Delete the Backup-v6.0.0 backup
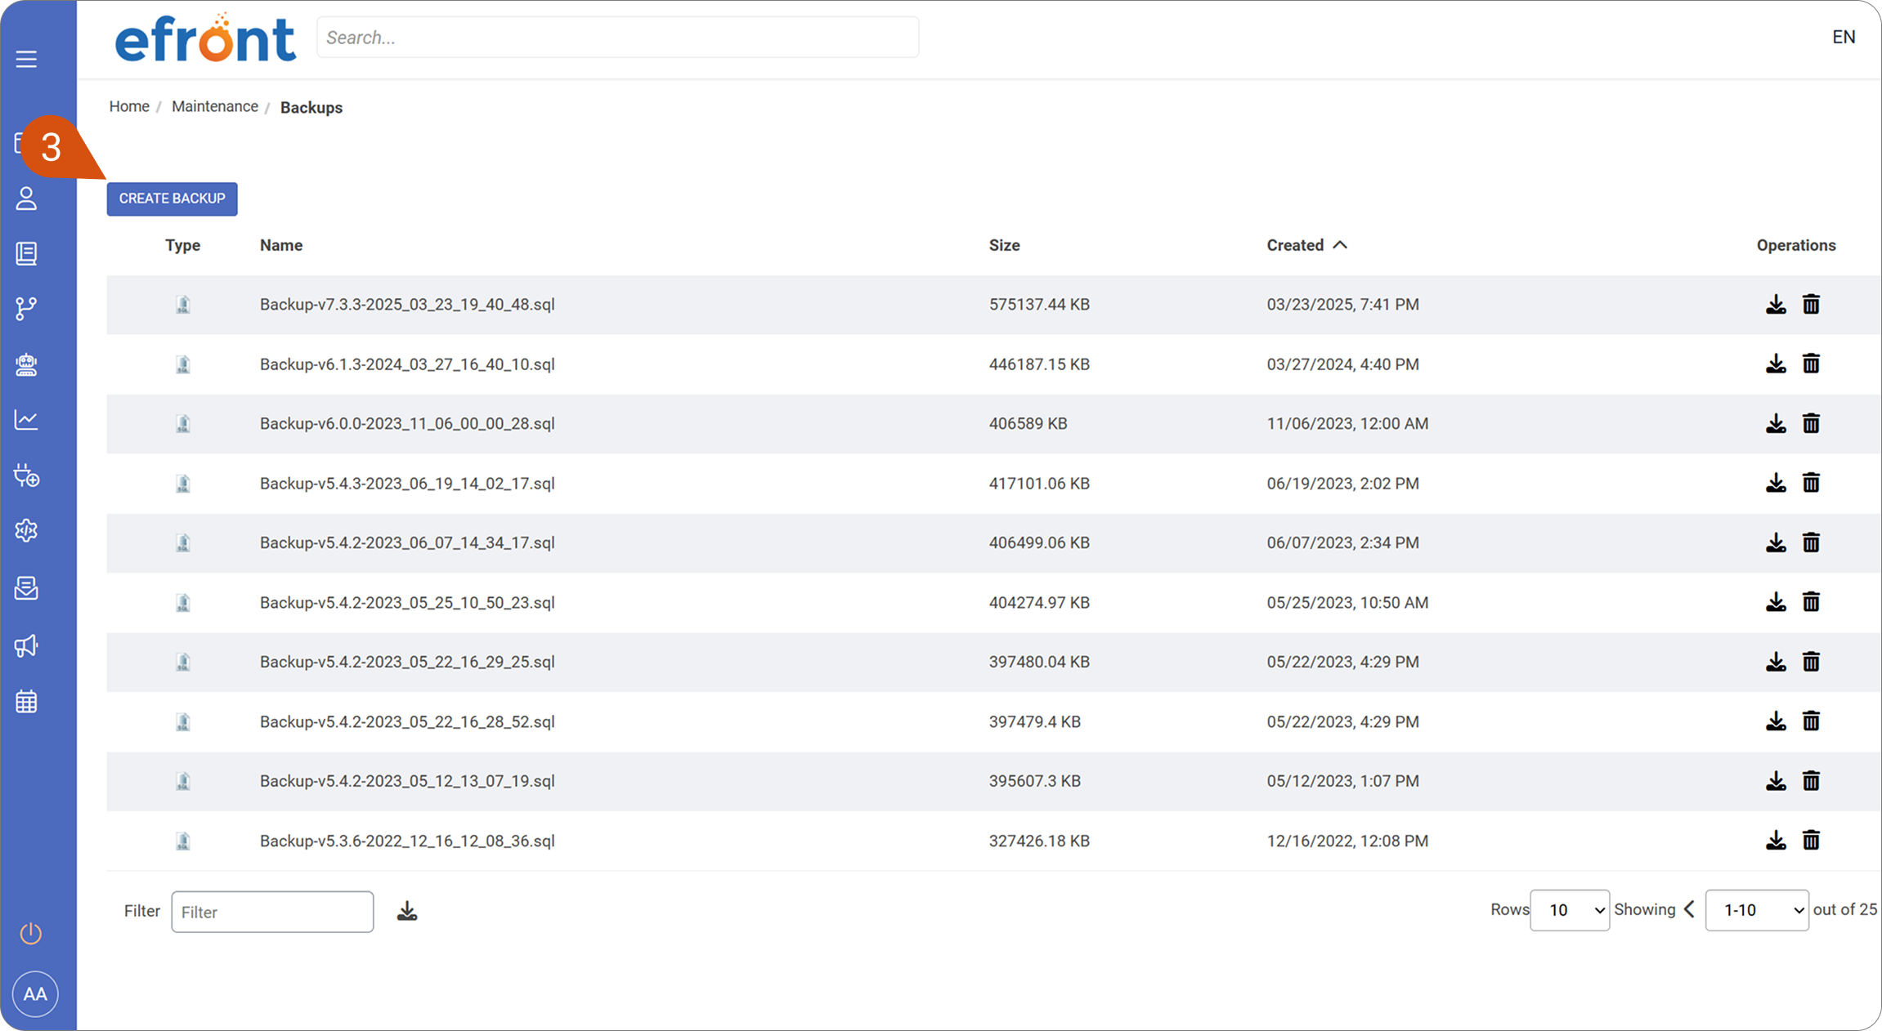Viewport: 1882px width, 1031px height. pyautogui.click(x=1811, y=423)
